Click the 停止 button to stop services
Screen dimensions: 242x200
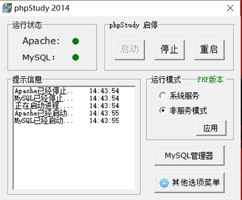(x=169, y=50)
